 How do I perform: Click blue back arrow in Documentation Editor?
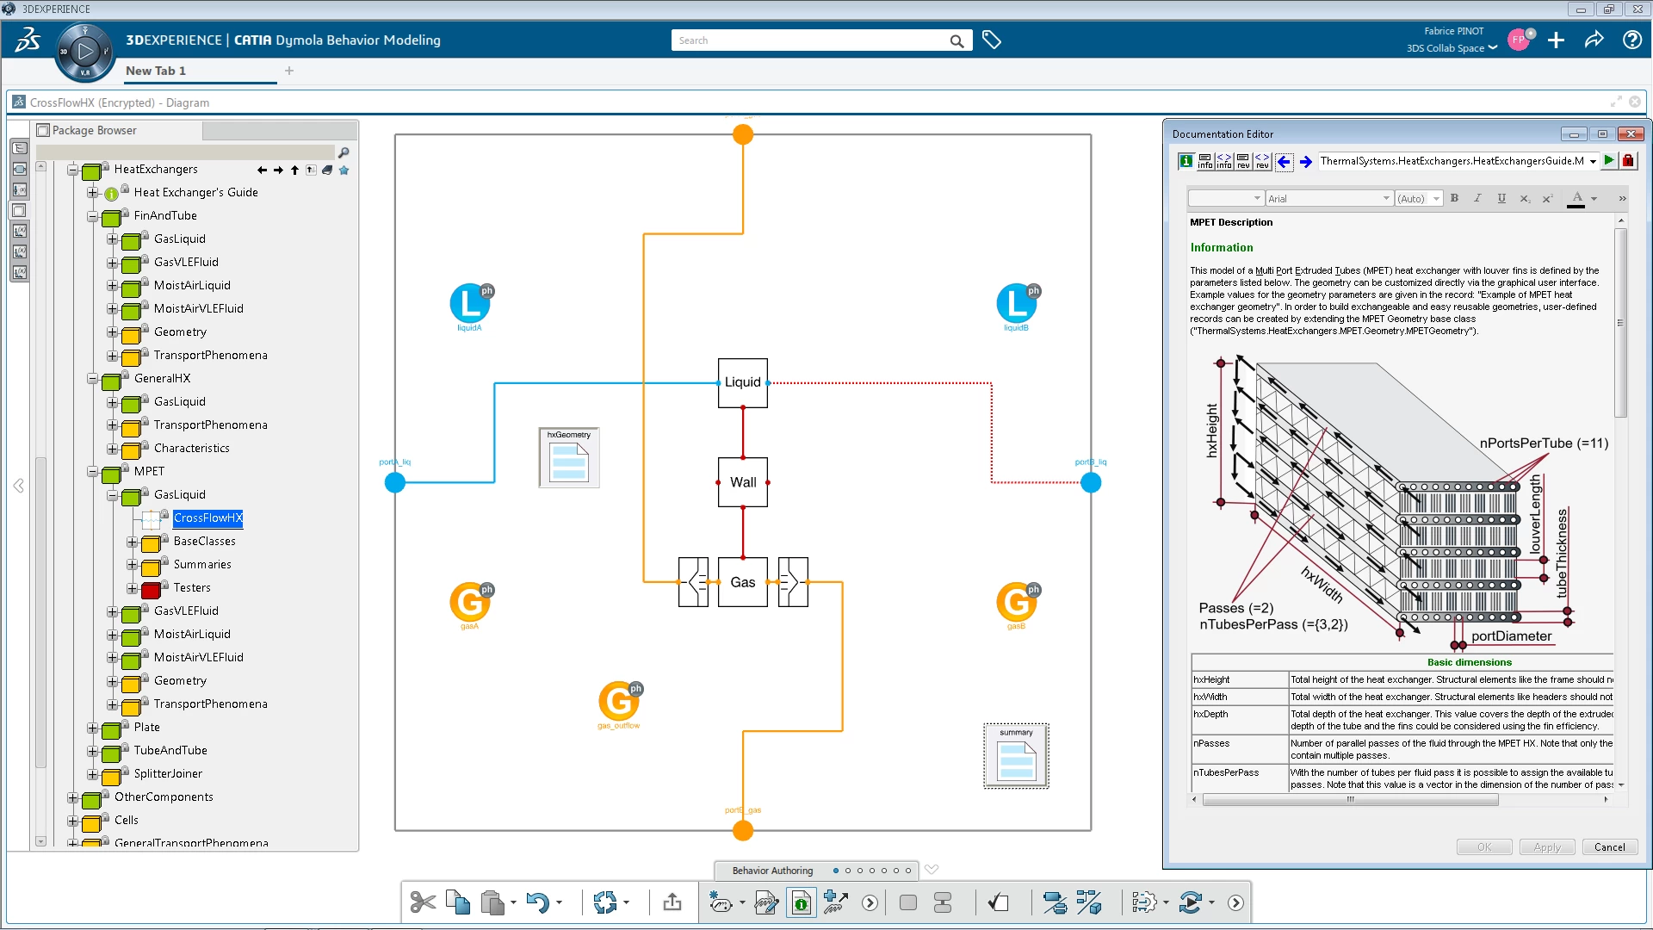pos(1284,161)
